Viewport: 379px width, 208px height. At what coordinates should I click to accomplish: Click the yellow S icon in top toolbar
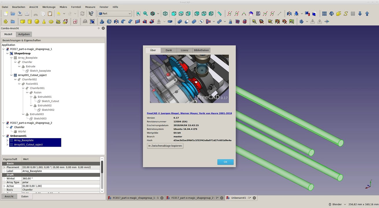[x=346, y=14]
